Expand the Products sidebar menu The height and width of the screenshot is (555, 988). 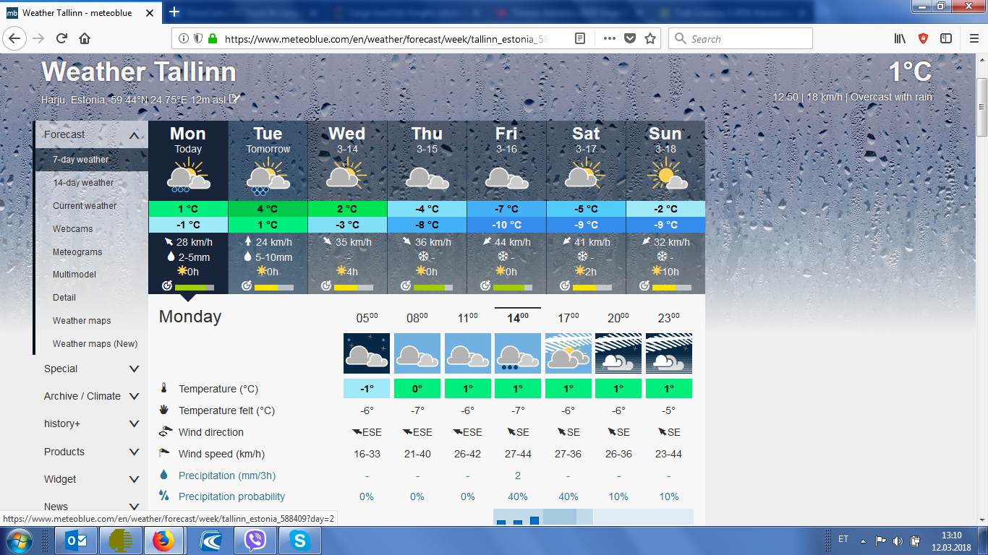pos(134,452)
